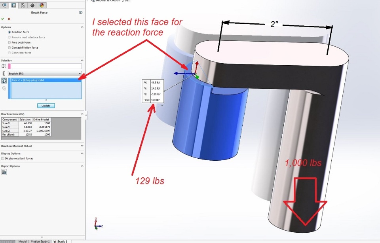The image size is (380, 243).
Task: Select Connector force radio option
Action: click(x=9, y=53)
